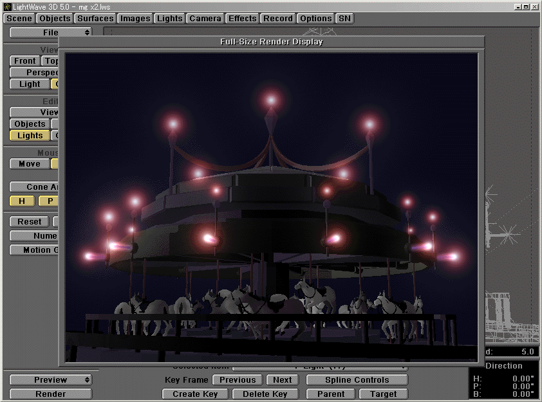This screenshot has width=542, height=402.
Task: Expand the File pop-up menu
Action: (x=50, y=32)
